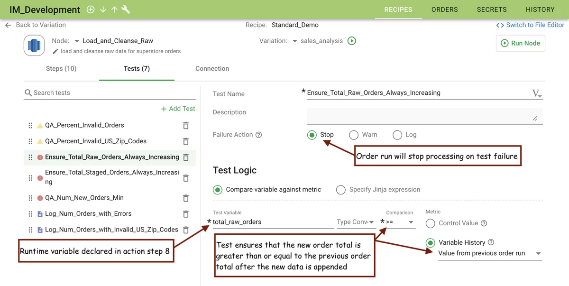Screen dimensions: 569x286
Task: Click trash icon for QA_Num_New_Orders_Min
Action: tap(186, 198)
